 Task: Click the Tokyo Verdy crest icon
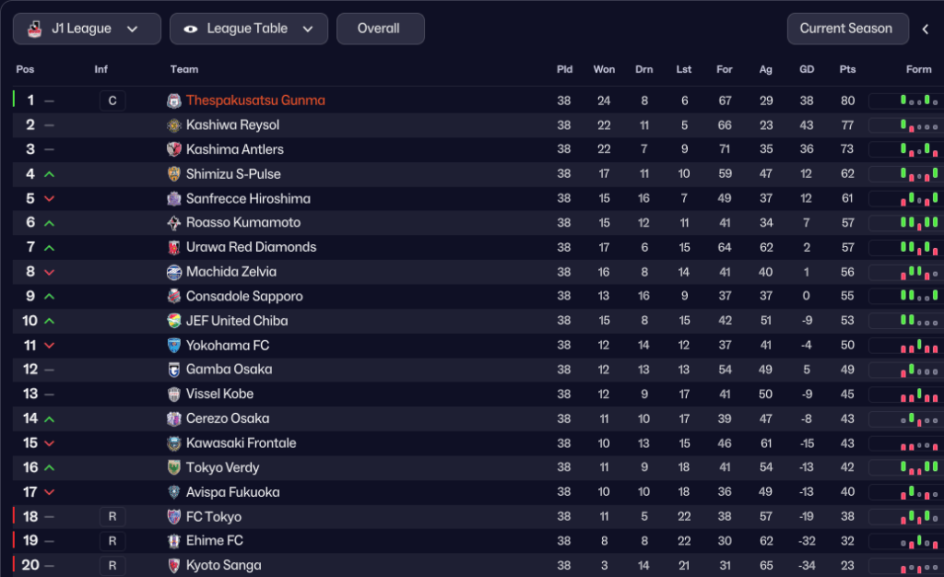coord(174,467)
